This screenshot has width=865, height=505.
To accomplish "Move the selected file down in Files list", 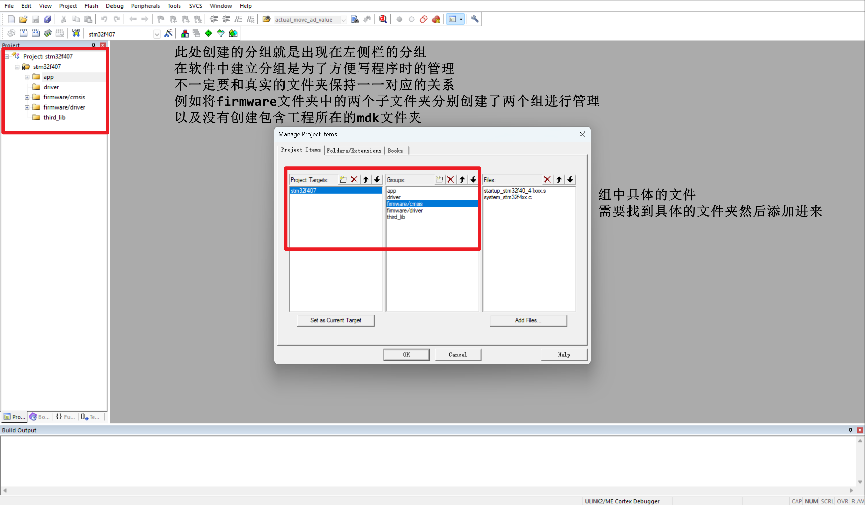I will pos(570,179).
